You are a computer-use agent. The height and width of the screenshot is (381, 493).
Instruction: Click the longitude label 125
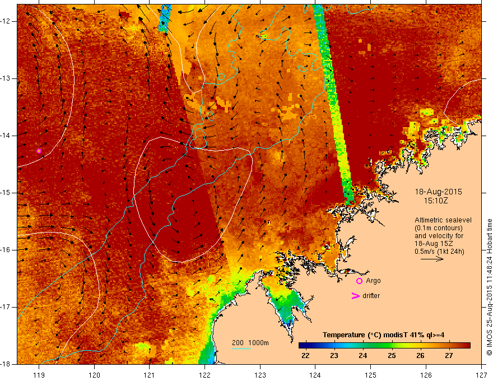371,375
